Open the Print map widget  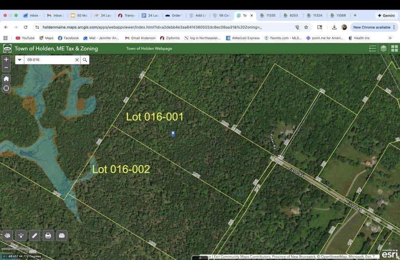[48, 235]
